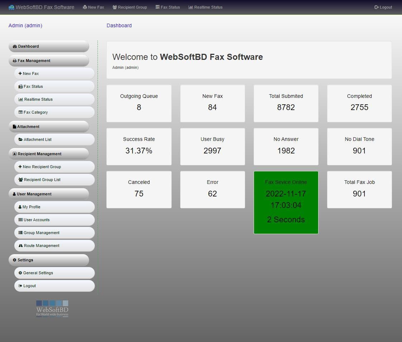This screenshot has height=342, width=402.
Task: Click the WebSoftBD footer logo image
Action: click(x=52, y=309)
